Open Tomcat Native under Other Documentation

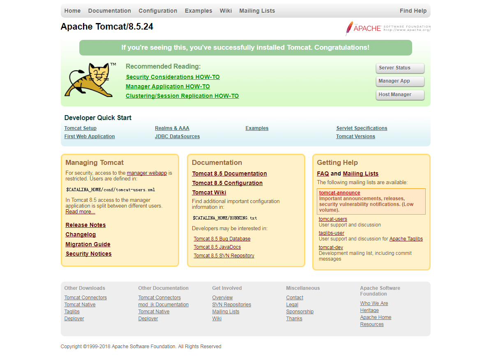click(154, 312)
